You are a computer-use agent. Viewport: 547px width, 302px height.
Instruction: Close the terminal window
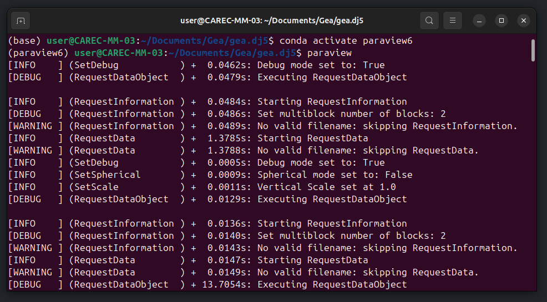[x=524, y=21]
